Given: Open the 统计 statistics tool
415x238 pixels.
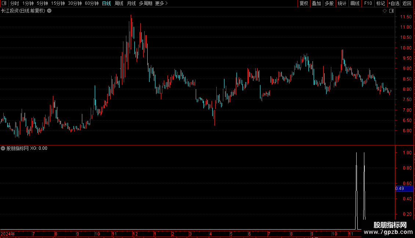Looking at the screenshot, I should [x=342, y=3].
